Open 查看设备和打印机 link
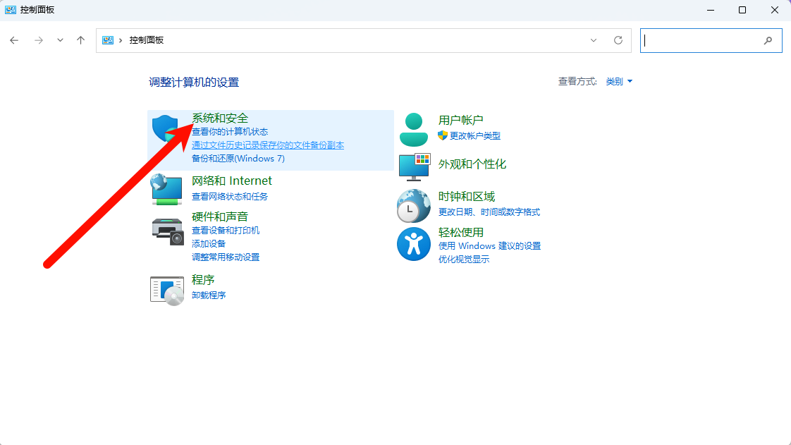The width and height of the screenshot is (791, 445). [x=226, y=231]
